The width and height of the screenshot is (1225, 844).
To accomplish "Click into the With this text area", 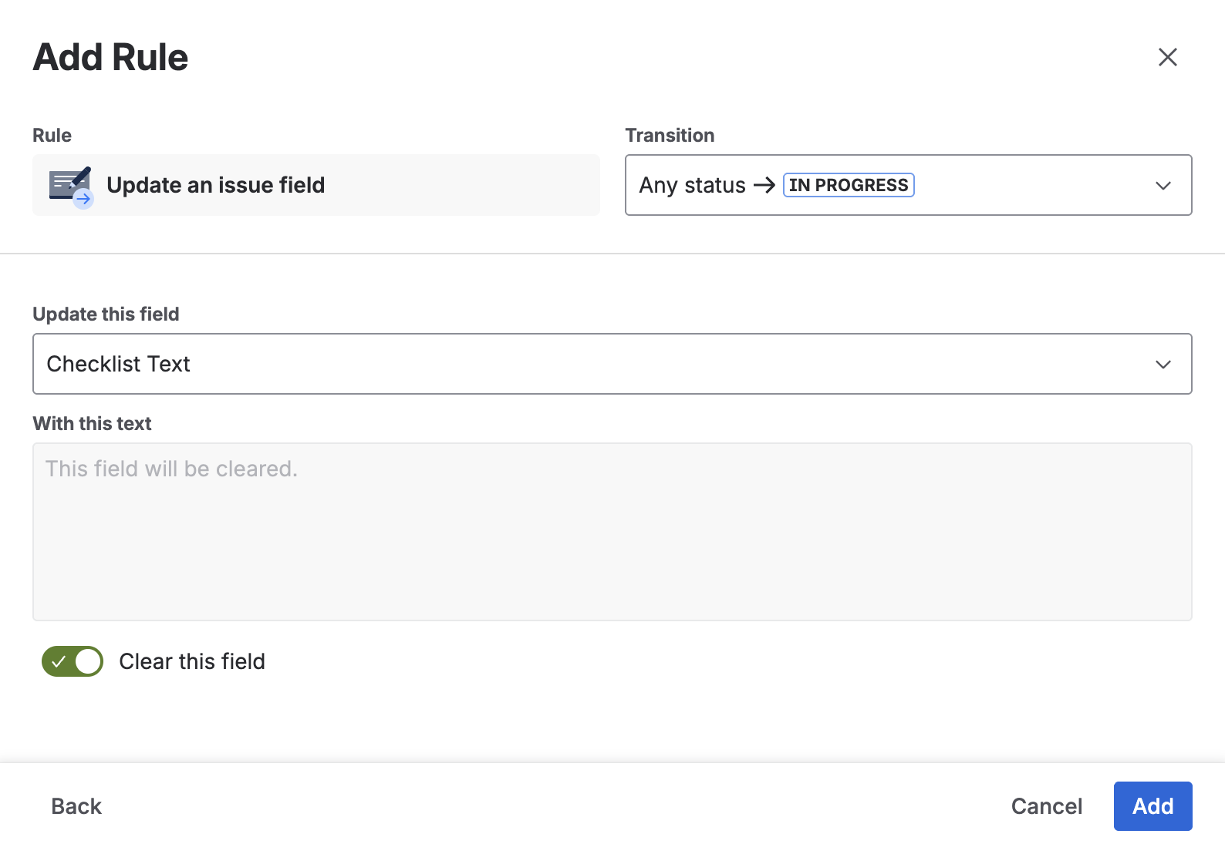I will pyautogui.click(x=612, y=532).
